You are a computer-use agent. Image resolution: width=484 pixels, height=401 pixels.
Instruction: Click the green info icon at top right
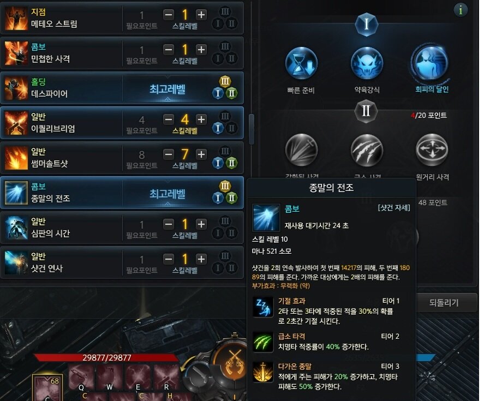pyautogui.click(x=461, y=10)
